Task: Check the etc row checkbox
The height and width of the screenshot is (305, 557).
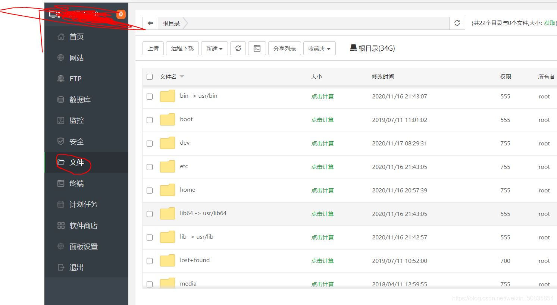Action: (150, 167)
